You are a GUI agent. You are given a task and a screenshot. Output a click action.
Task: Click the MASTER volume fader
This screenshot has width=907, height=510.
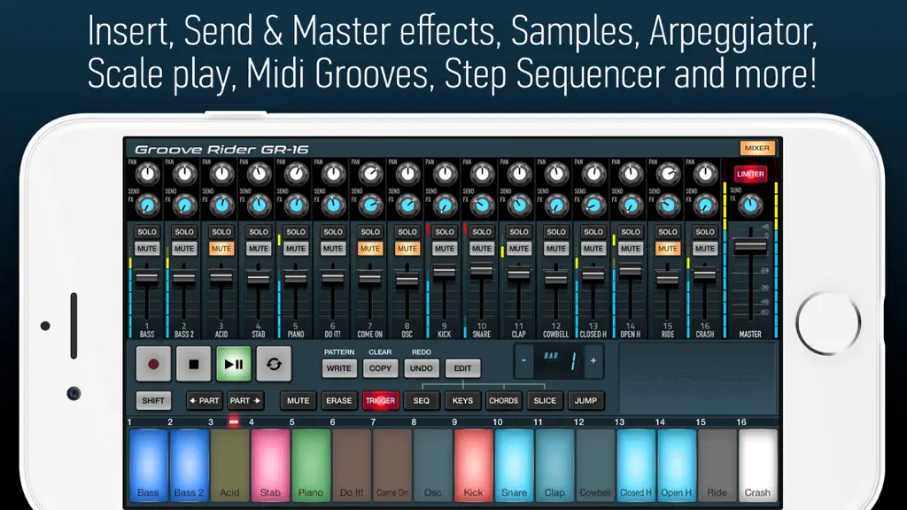coord(750,246)
